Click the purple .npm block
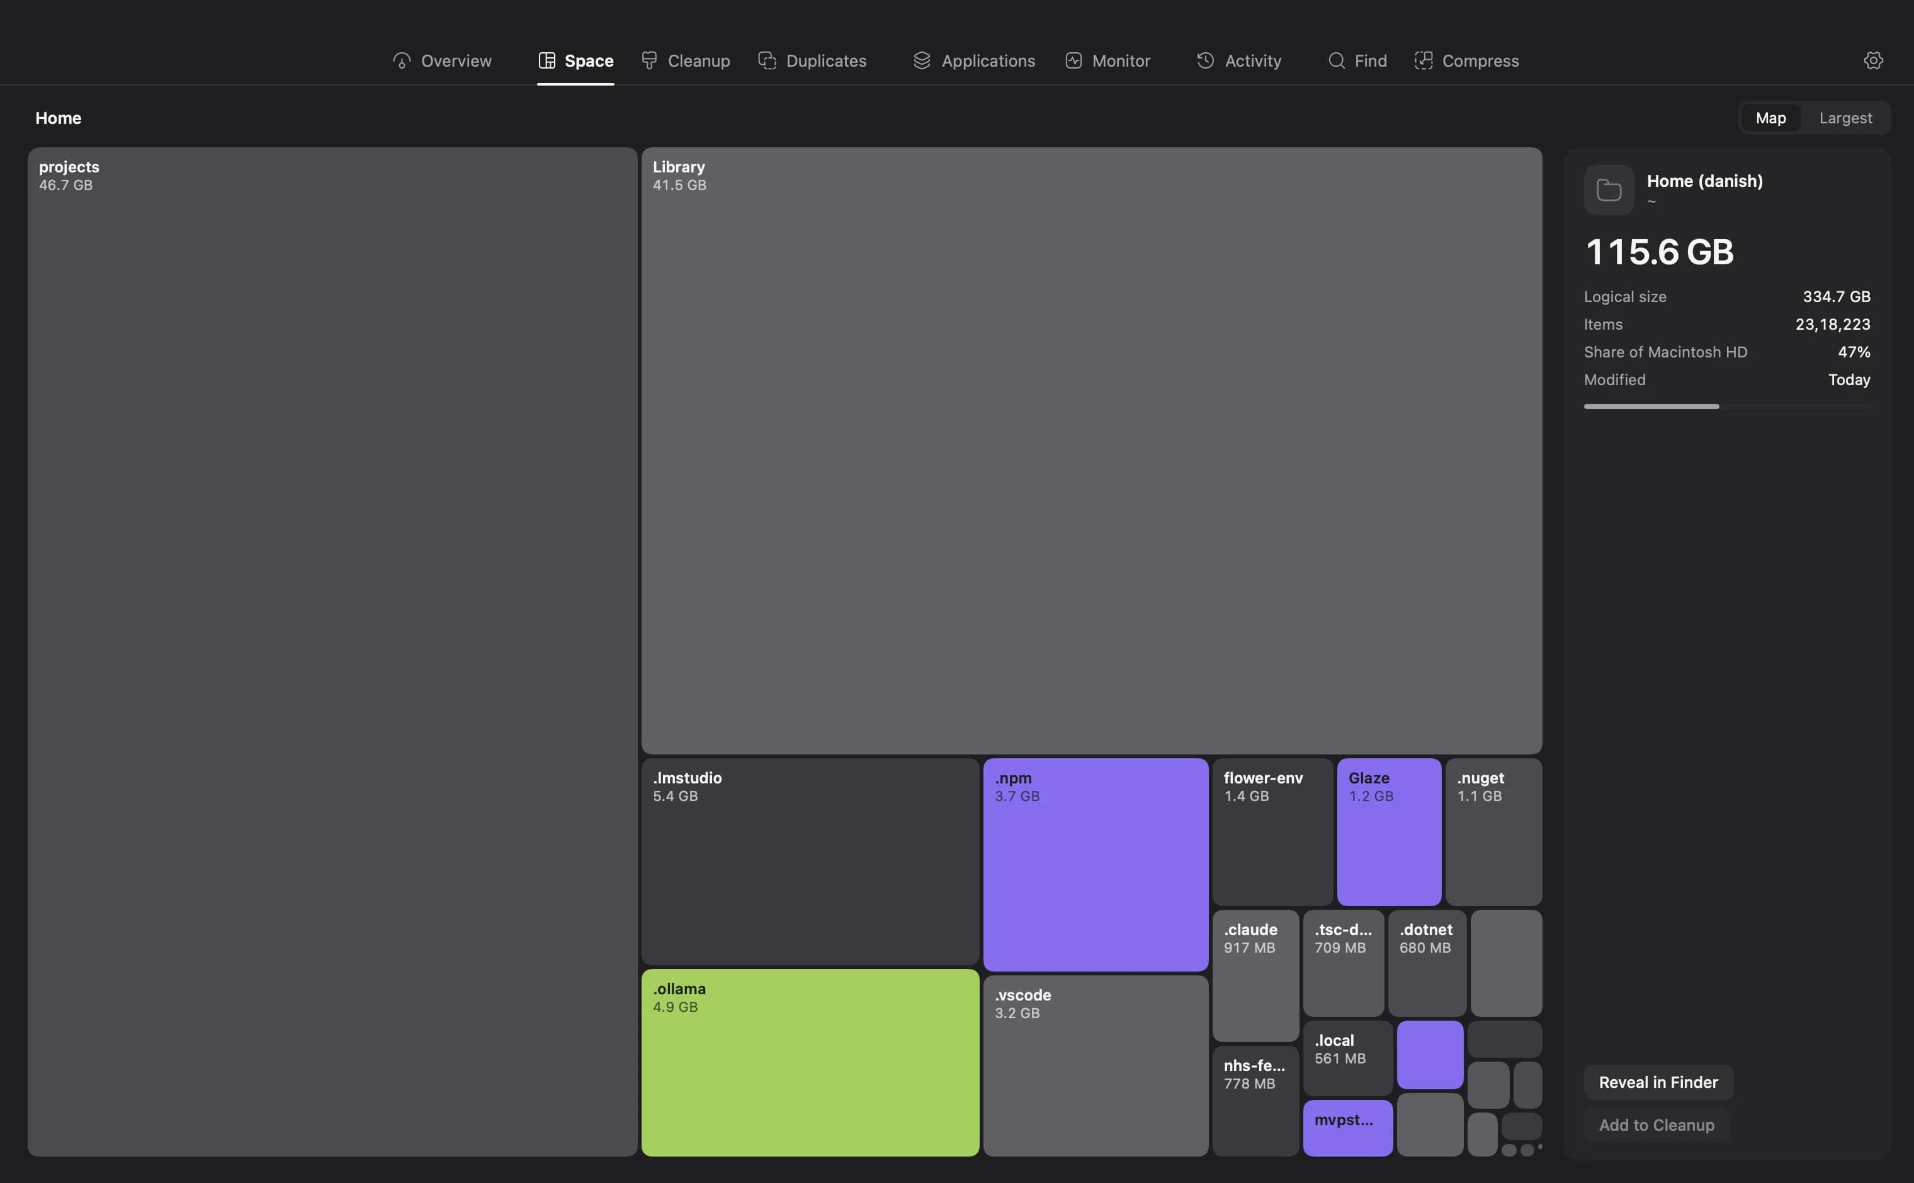The width and height of the screenshot is (1914, 1183). coord(1095,865)
